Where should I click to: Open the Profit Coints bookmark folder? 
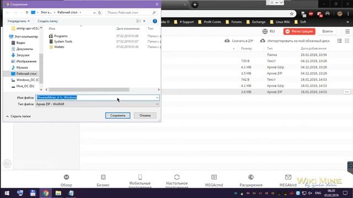[x=210, y=22]
